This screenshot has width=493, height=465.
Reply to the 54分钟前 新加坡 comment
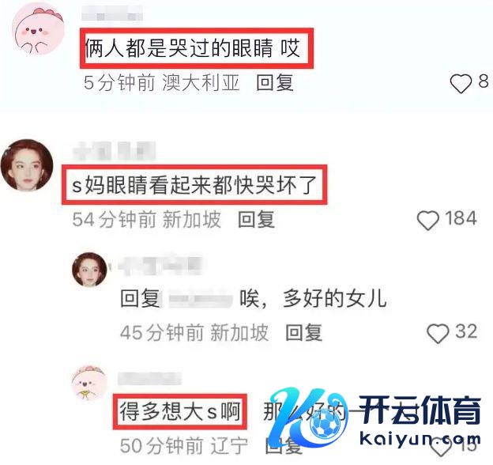coord(256,219)
